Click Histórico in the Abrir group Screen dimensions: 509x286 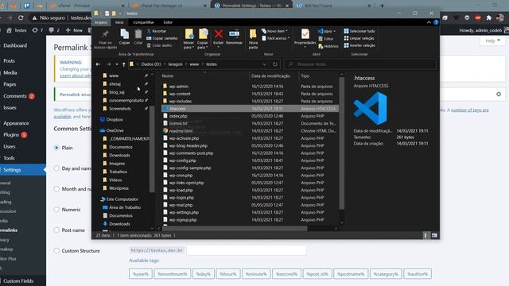pyautogui.click(x=328, y=46)
